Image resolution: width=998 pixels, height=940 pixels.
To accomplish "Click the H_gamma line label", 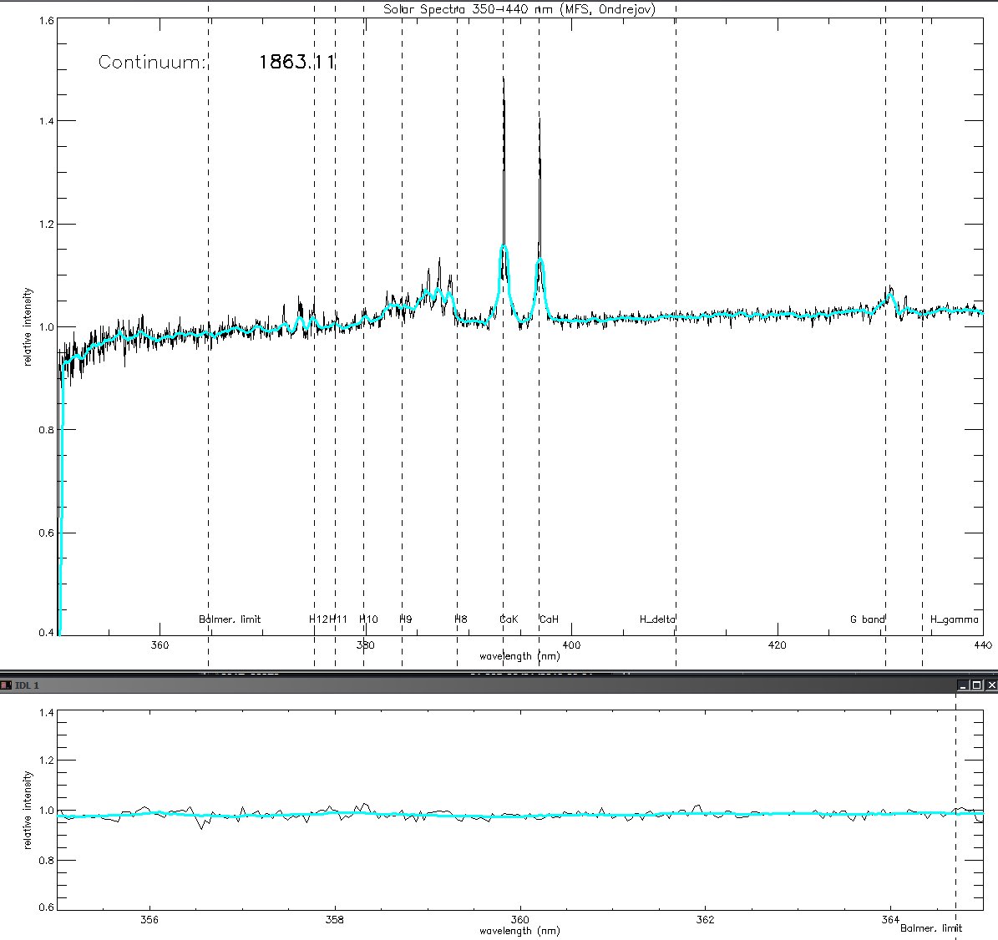I will tap(954, 619).
